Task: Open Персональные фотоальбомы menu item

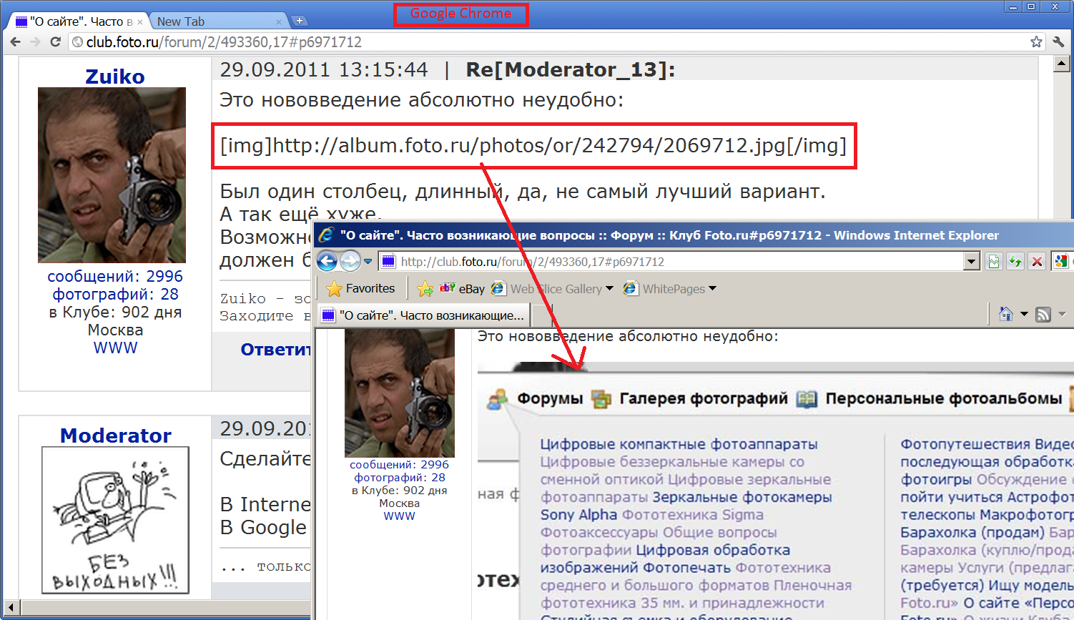Action: point(944,399)
